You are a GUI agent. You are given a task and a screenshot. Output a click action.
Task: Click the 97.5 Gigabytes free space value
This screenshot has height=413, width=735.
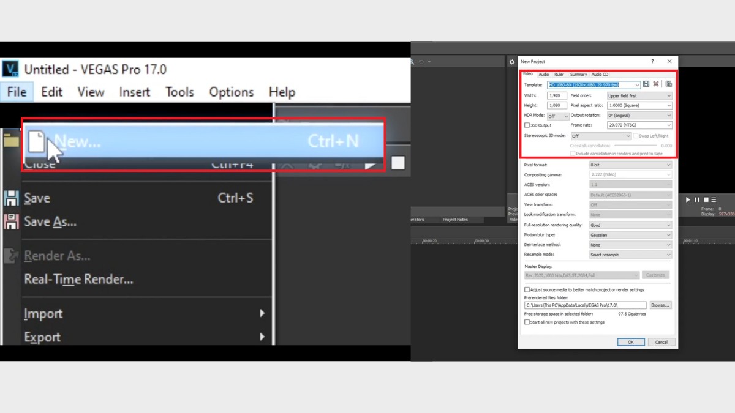tap(632, 314)
